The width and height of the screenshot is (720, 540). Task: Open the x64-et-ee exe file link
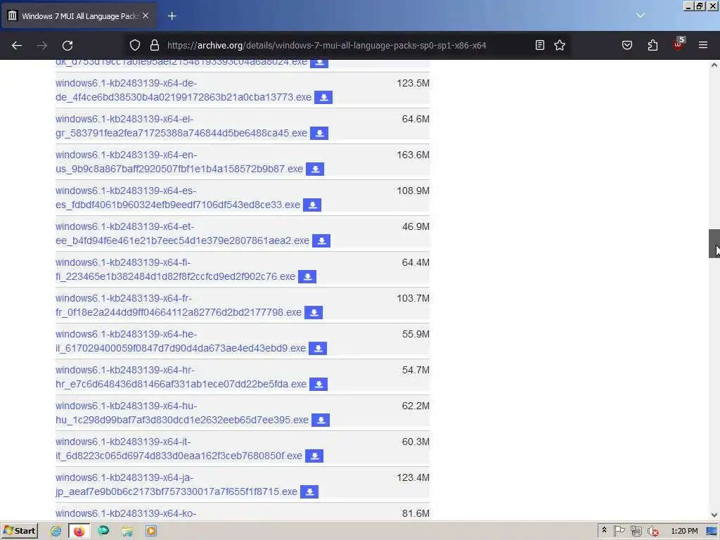click(x=182, y=233)
